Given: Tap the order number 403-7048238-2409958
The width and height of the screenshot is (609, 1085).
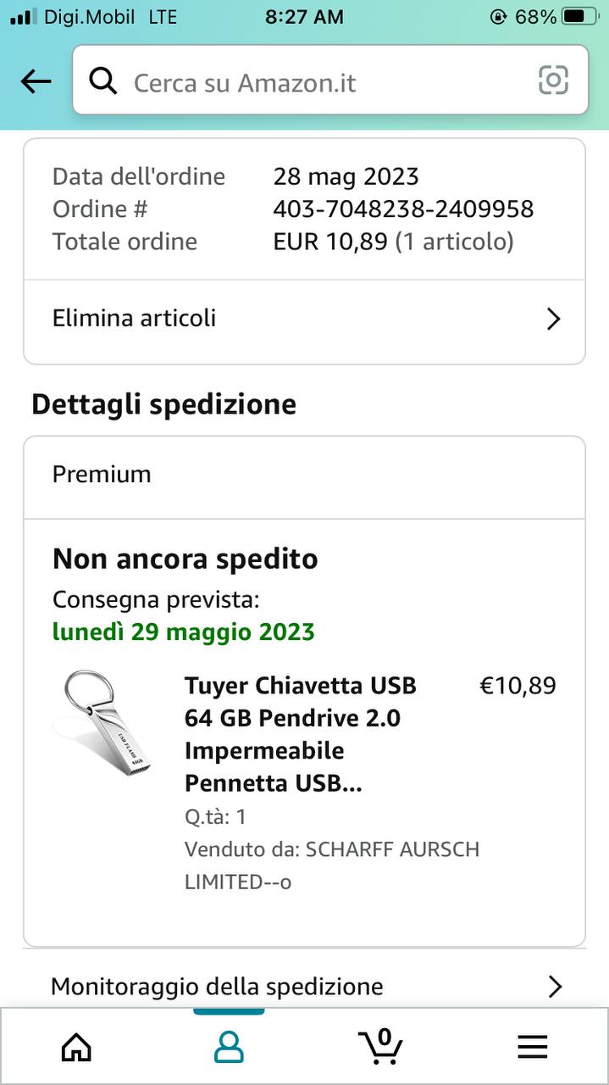Looking at the screenshot, I should [403, 209].
